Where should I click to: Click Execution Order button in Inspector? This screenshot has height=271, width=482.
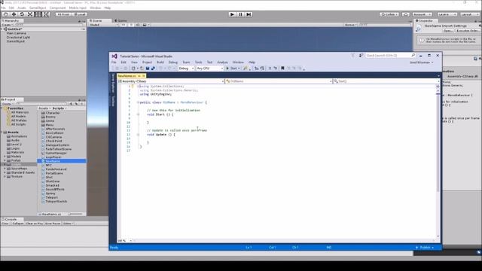click(x=467, y=31)
